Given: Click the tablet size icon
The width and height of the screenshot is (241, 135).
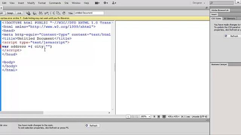Looking at the screenshot, I should (x=159, y=117).
